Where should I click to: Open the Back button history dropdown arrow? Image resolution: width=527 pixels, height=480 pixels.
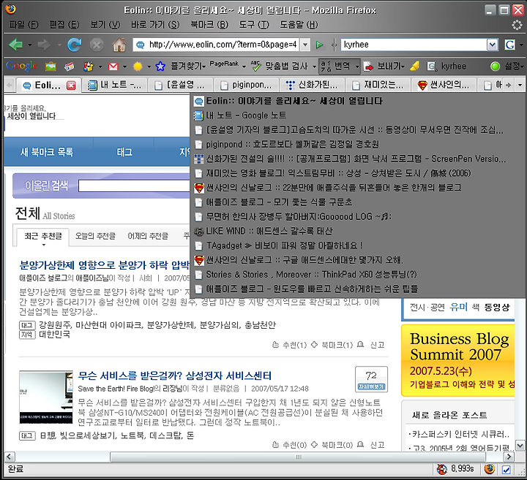pos(30,45)
